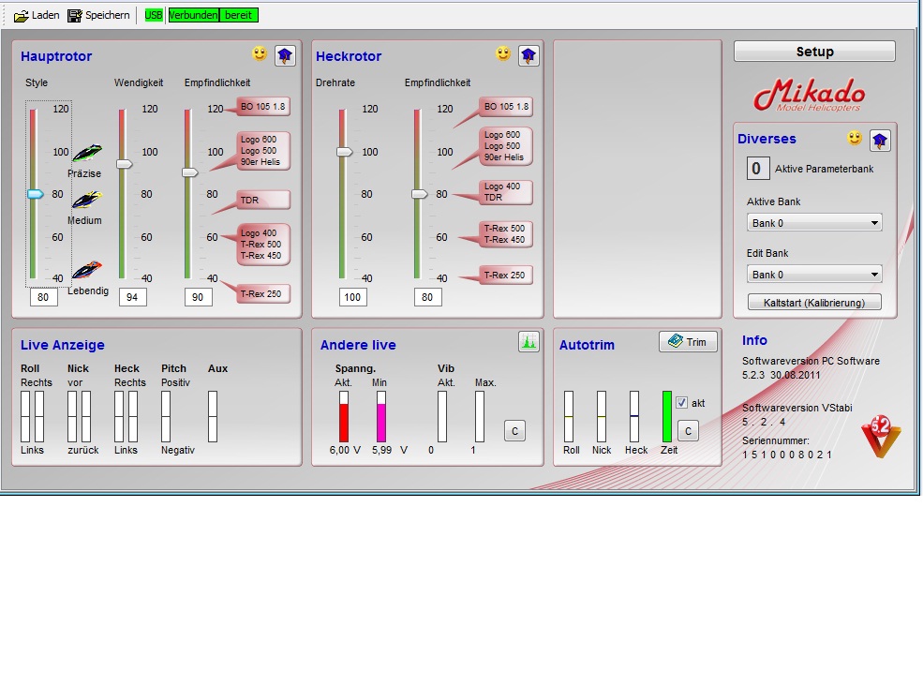923x686 pixels.
Task: Click the smiley icon in Heckrotor panel
Action: (503, 54)
